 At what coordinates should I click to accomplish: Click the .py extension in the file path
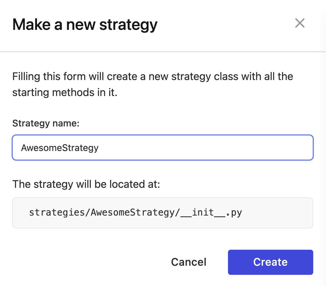tap(234, 213)
